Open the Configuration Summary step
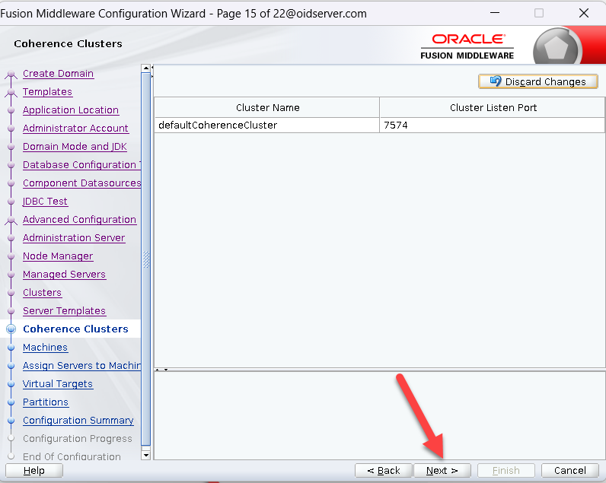The height and width of the screenshot is (483, 606). [x=78, y=421]
